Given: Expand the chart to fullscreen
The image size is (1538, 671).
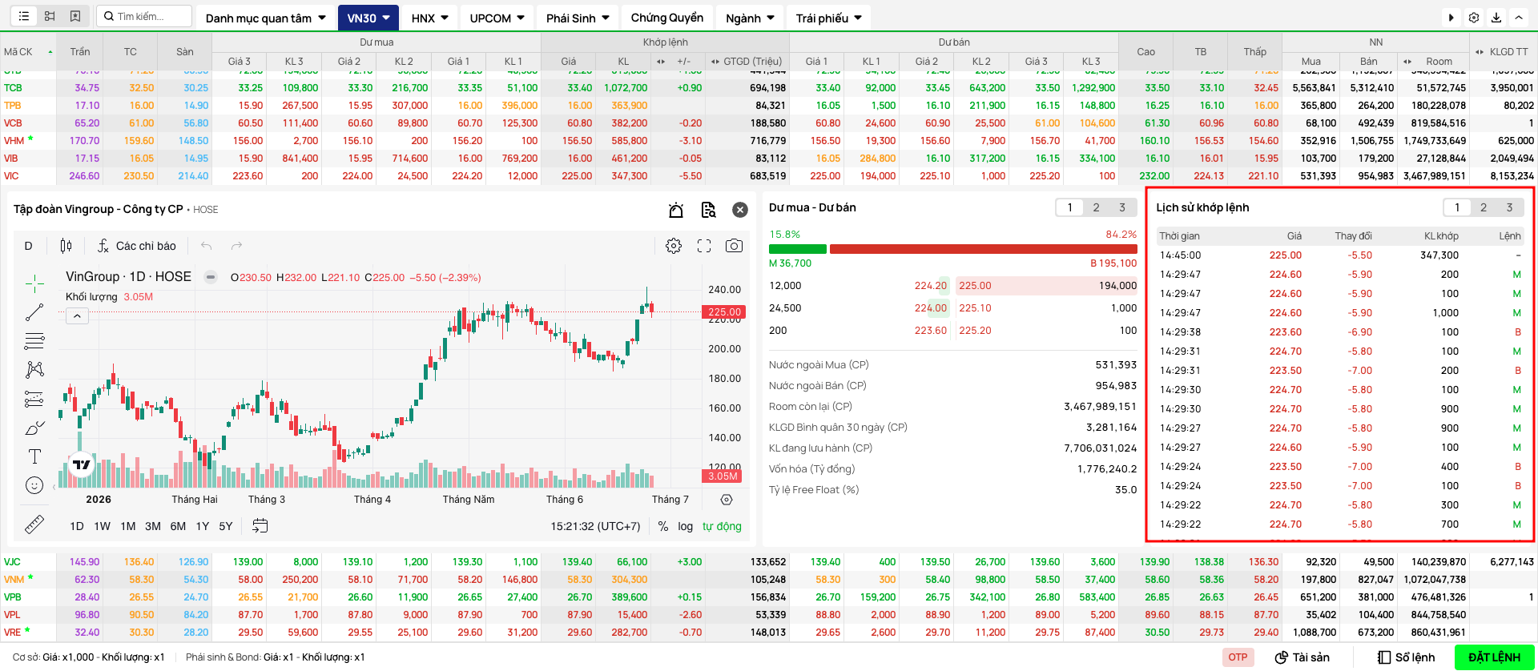Looking at the screenshot, I should [704, 246].
